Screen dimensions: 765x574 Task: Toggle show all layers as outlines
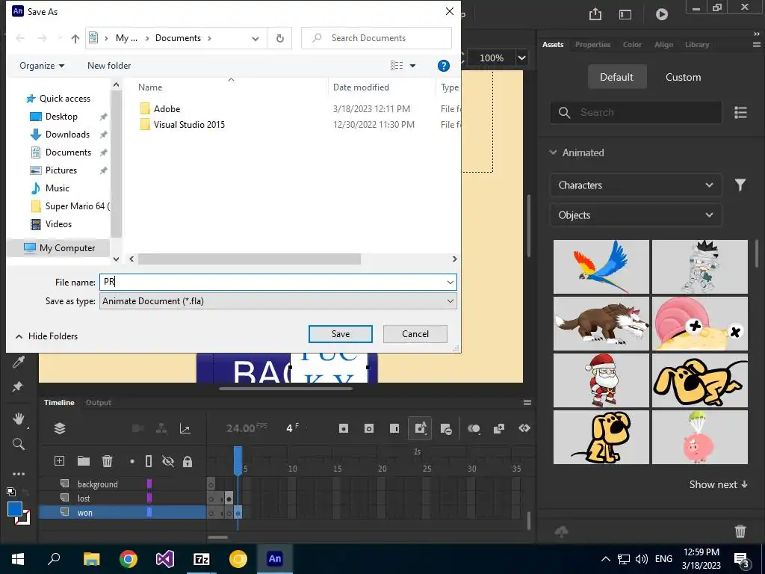(x=149, y=460)
